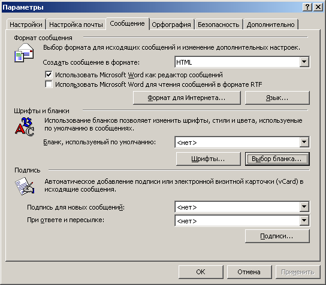Switch to the Орфография tab
The width and height of the screenshot is (326, 285).
[171, 25]
